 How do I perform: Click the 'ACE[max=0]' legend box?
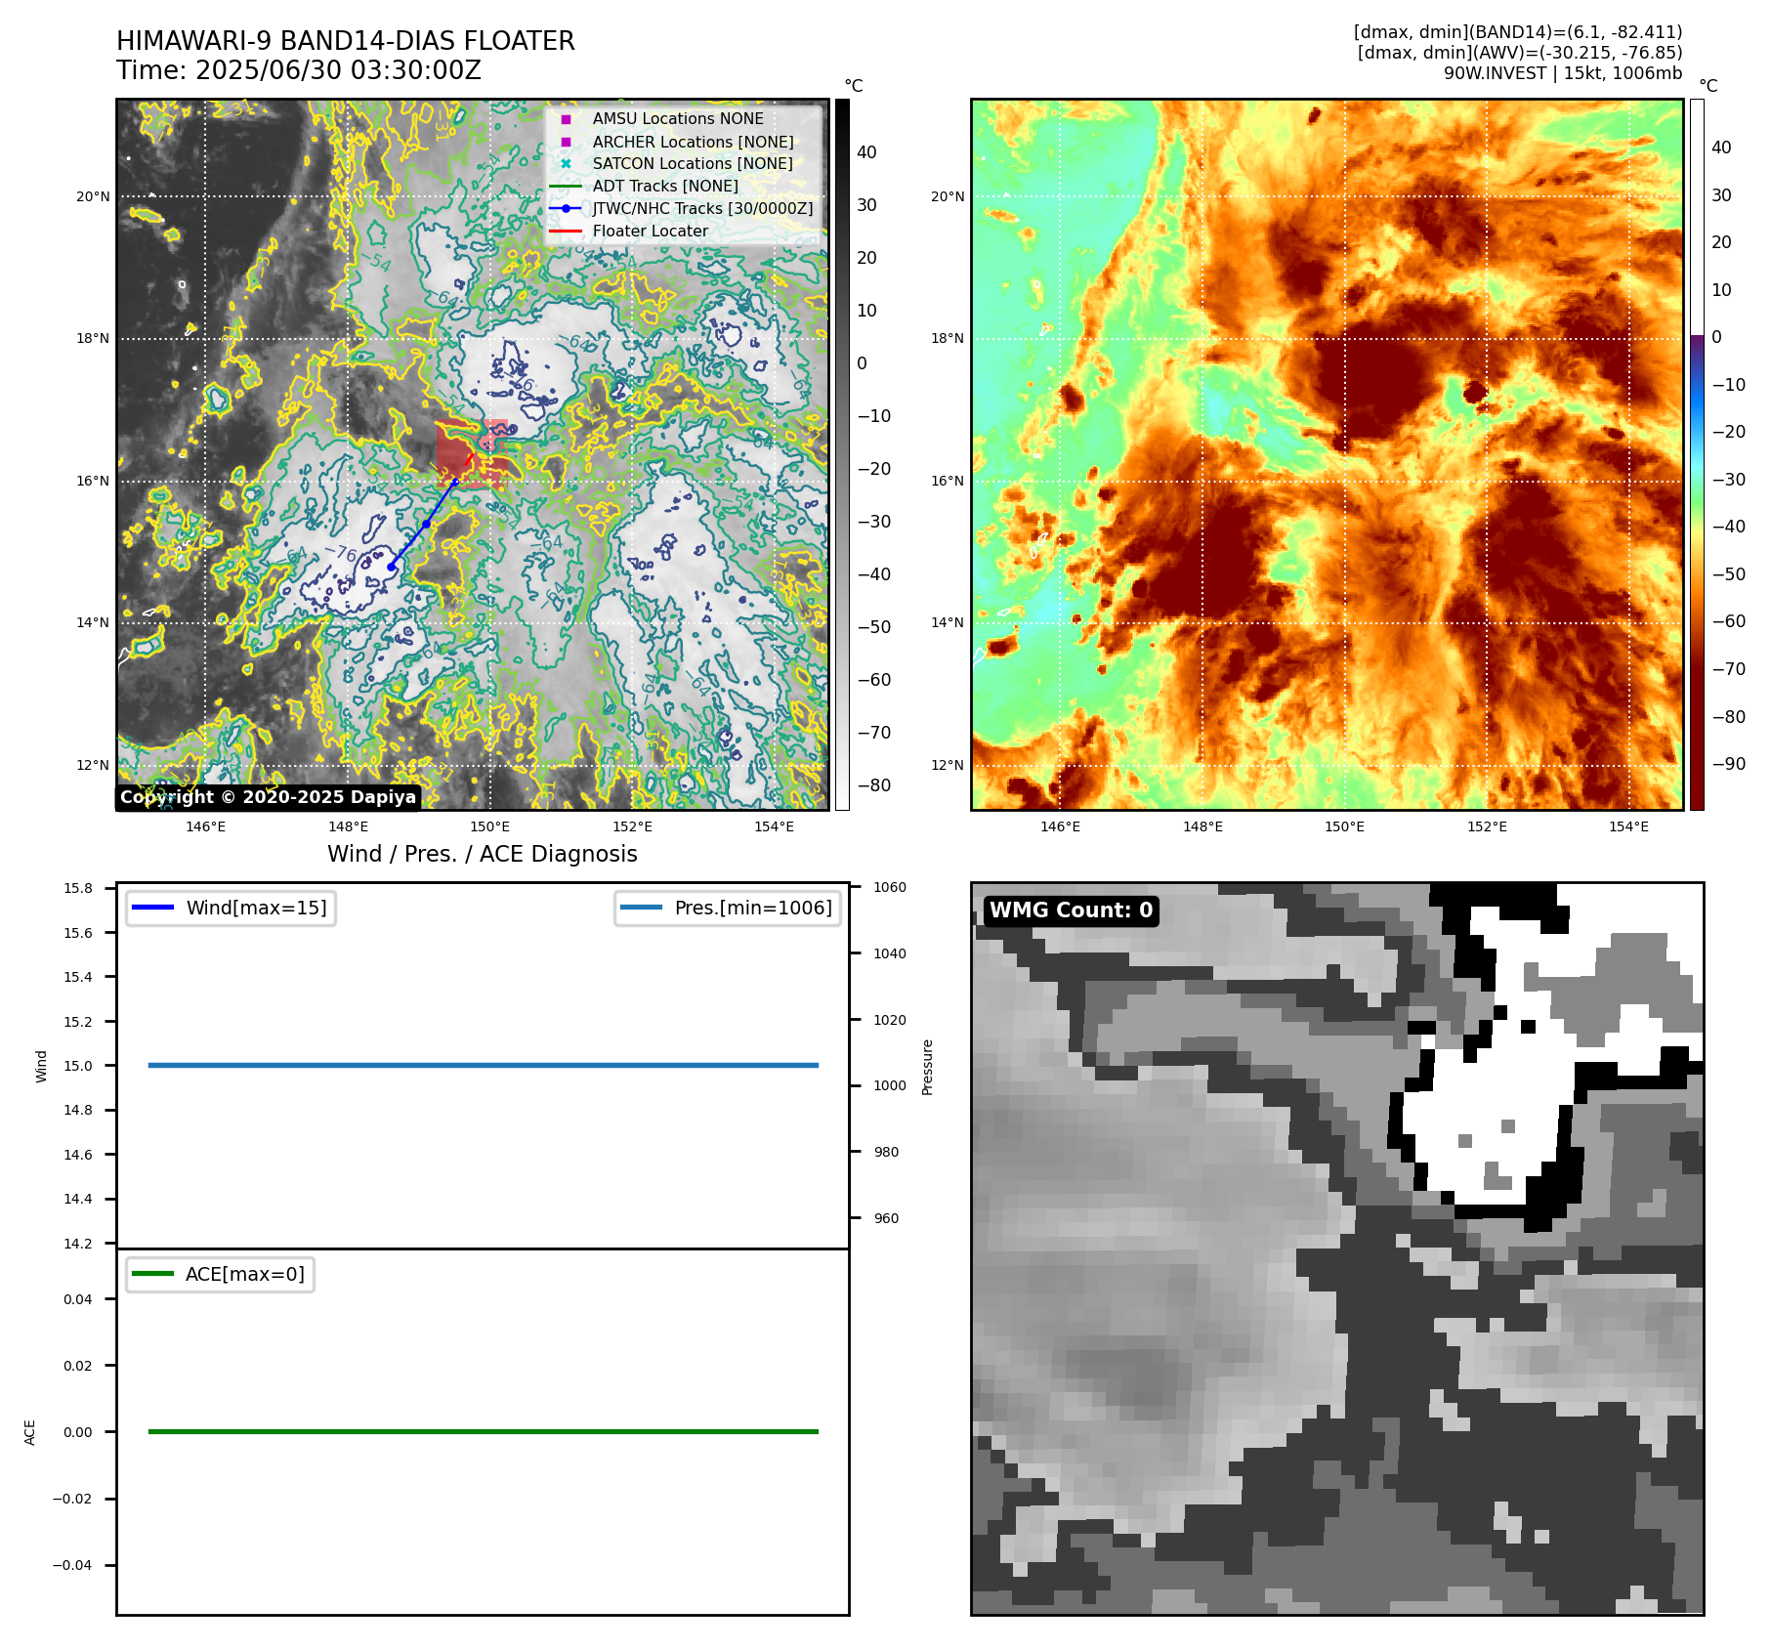(x=220, y=1274)
